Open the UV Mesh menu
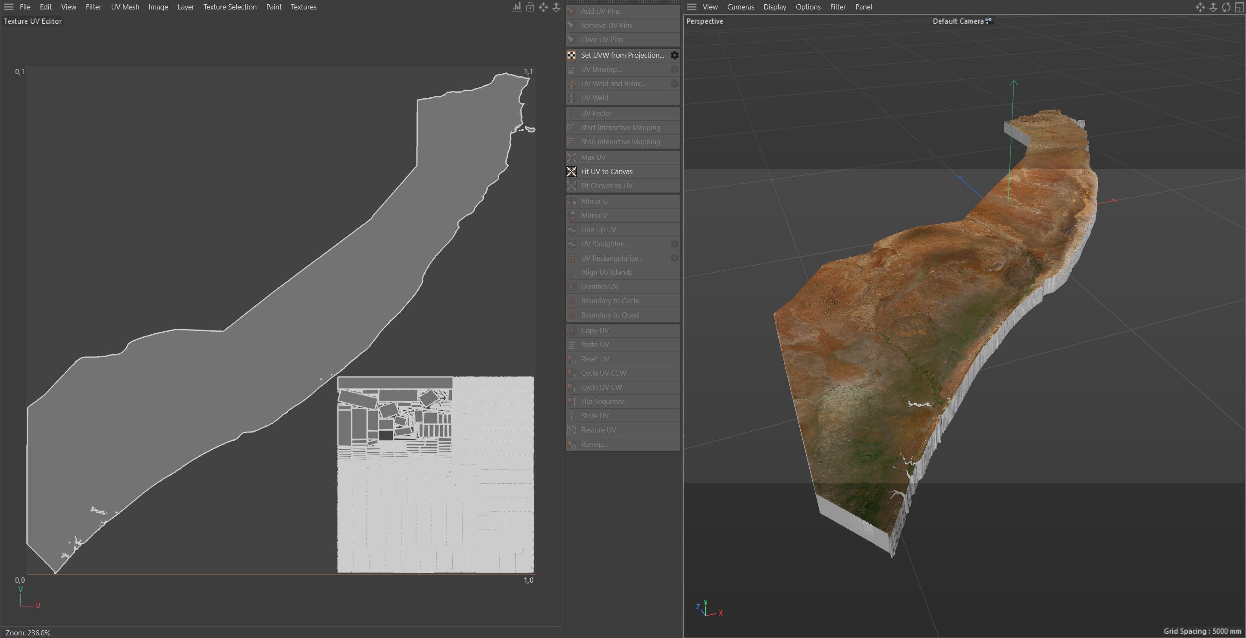The width and height of the screenshot is (1246, 638). click(x=125, y=7)
